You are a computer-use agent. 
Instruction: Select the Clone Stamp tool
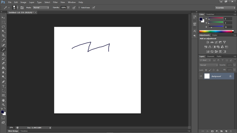coord(3,54)
